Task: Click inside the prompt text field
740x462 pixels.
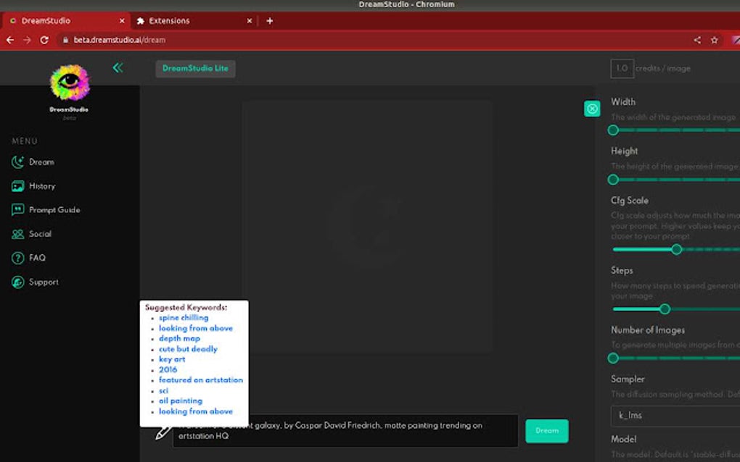Action: tap(345, 431)
